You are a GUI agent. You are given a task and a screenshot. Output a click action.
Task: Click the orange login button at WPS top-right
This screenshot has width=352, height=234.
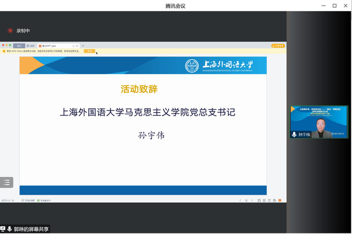[279, 46]
